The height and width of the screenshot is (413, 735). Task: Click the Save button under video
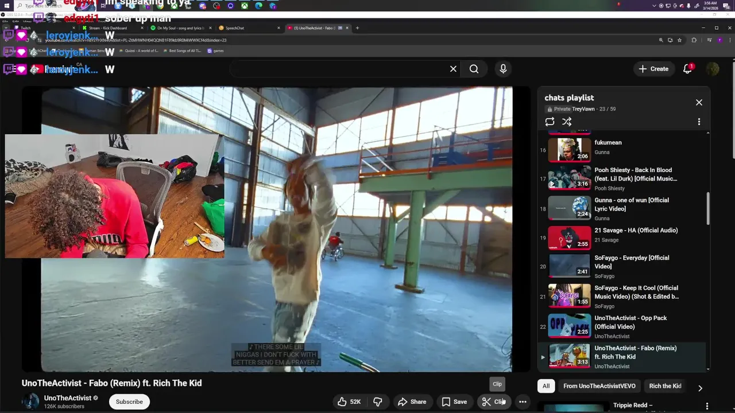click(454, 402)
